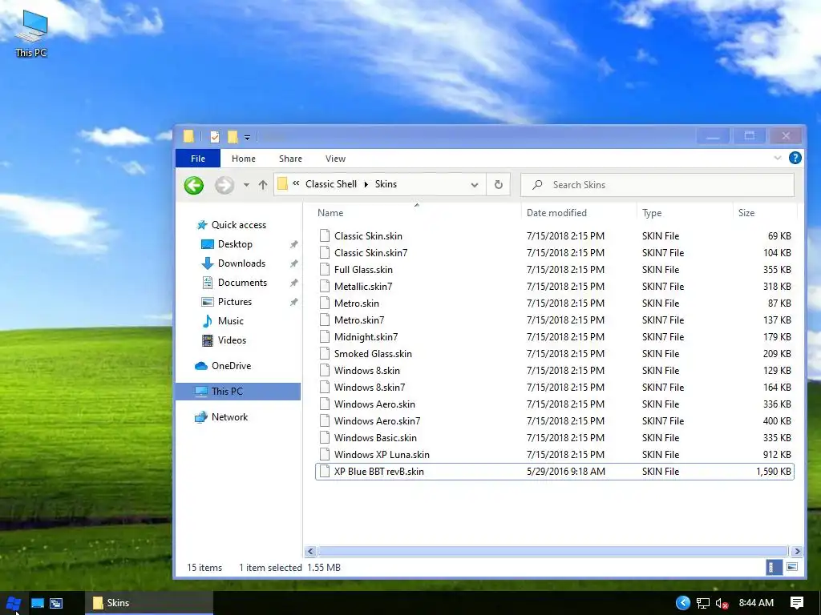The image size is (821, 615).
Task: Click the green Back navigation arrow
Action: [x=194, y=185]
